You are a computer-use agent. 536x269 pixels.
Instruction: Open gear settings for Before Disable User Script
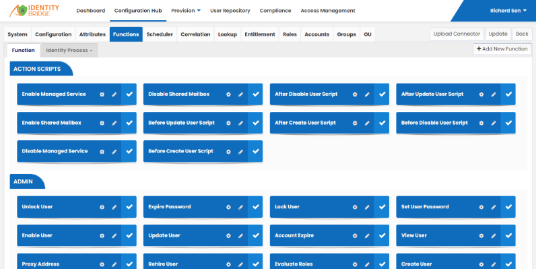pyautogui.click(x=481, y=123)
